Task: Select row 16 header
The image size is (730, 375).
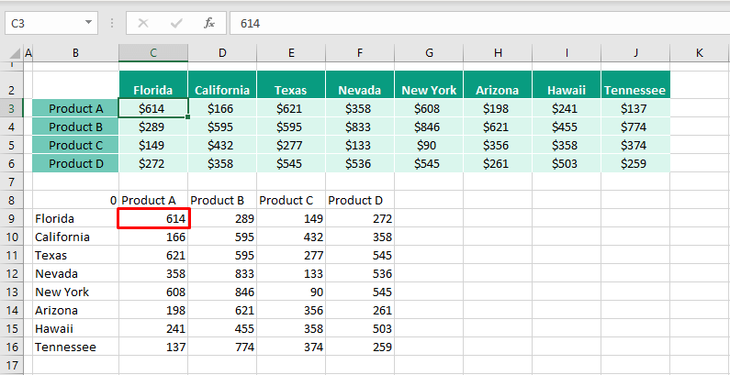Action: pos(11,347)
